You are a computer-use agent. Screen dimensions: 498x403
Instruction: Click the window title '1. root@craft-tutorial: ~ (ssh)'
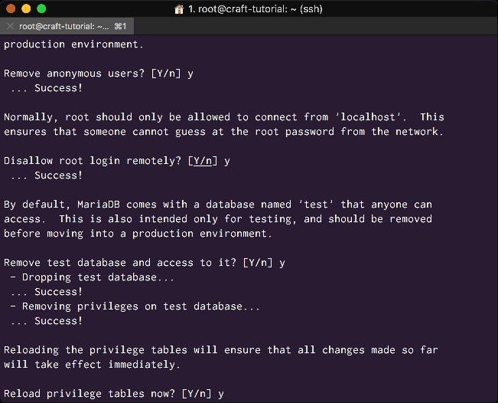(x=256, y=9)
